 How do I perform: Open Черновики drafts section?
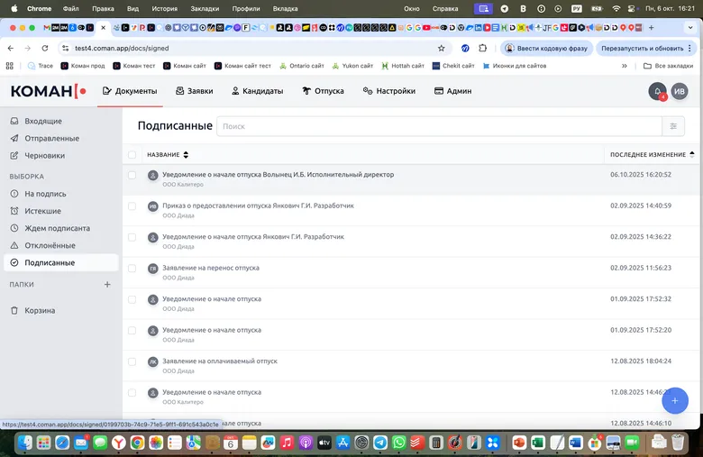pyautogui.click(x=44, y=155)
